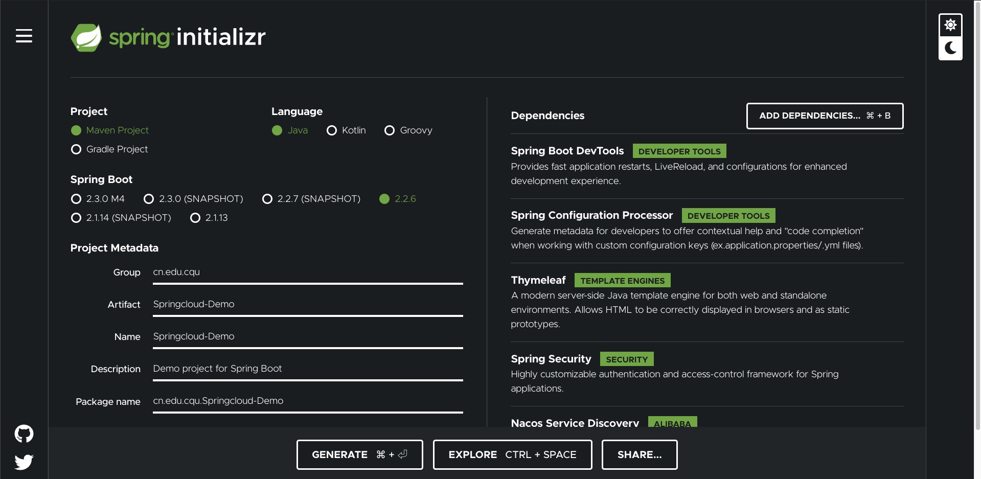Click the Add Dependencies button
This screenshot has width=981, height=479.
[x=825, y=116]
